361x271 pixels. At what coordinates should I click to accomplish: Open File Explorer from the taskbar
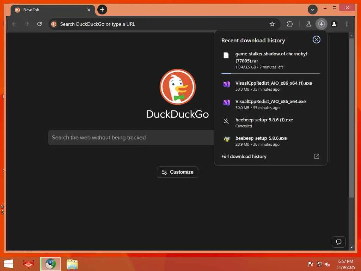[72, 264]
